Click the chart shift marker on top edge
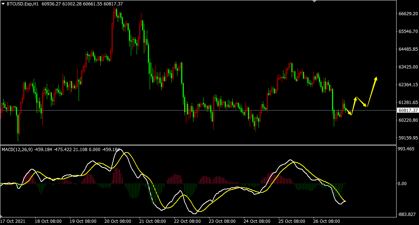The width and height of the screenshot is (419, 225). tap(315, 1)
